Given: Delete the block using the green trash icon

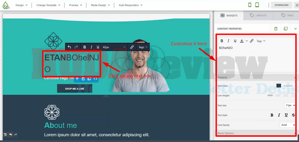Looking at the screenshot, I should (x=276, y=29).
